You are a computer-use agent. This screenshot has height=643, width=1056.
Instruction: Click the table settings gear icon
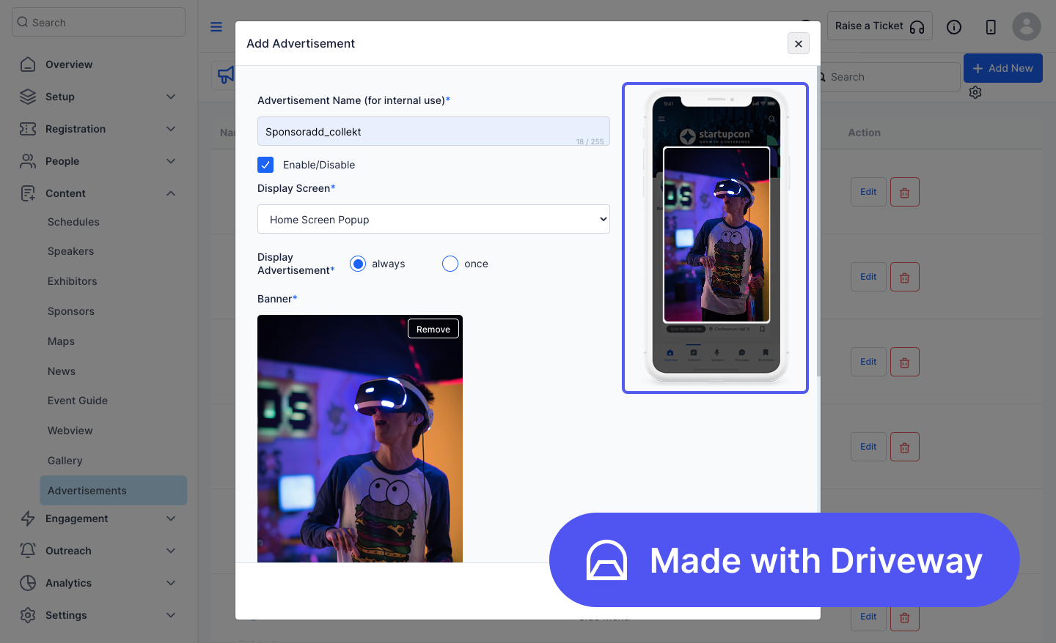pyautogui.click(x=975, y=92)
